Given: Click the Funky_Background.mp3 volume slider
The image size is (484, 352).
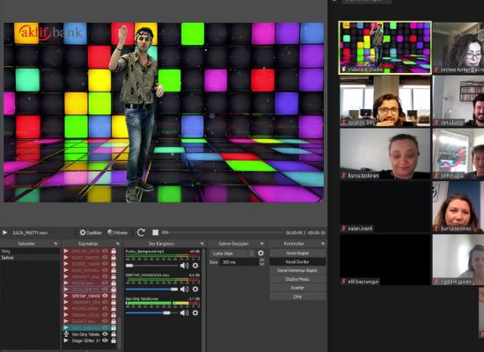Looking at the screenshot, I should 151,266.
